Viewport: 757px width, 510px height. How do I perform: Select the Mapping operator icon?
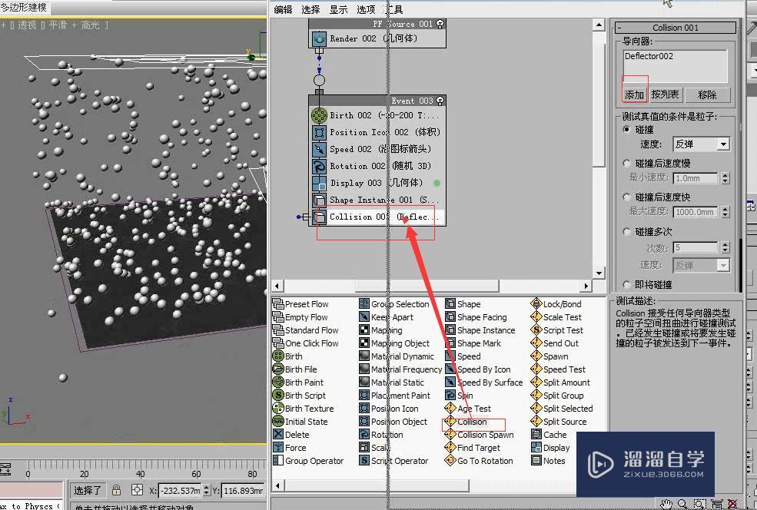[x=364, y=330]
